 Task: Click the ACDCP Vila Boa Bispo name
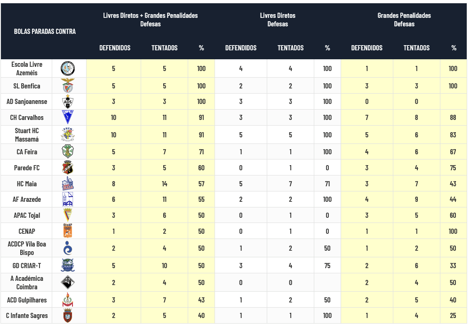click(x=27, y=248)
